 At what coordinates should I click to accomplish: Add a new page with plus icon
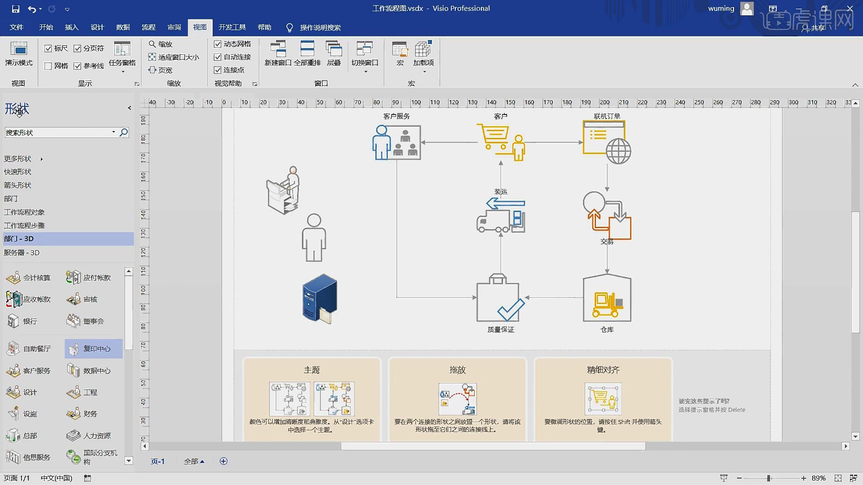pyautogui.click(x=223, y=461)
